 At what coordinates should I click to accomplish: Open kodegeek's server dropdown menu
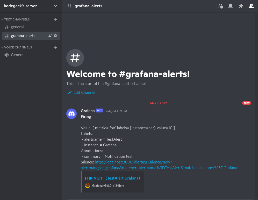[56, 6]
